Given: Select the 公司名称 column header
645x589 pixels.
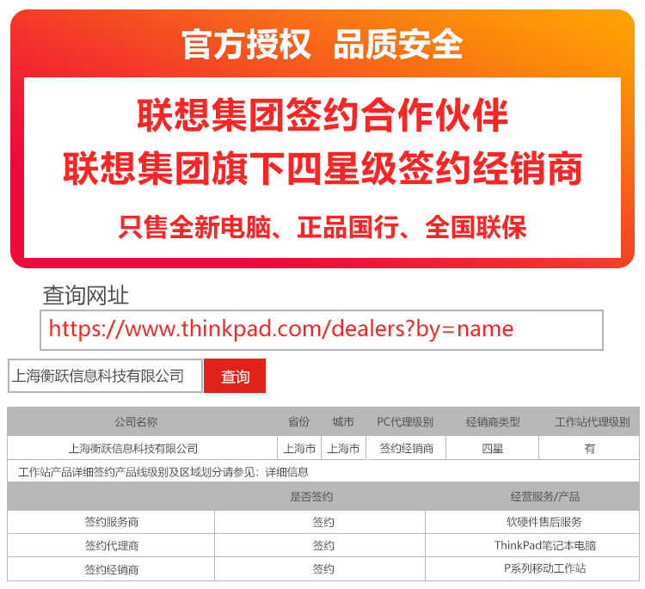Looking at the screenshot, I should (136, 421).
